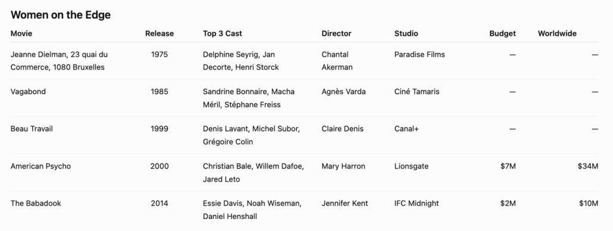Open The Babadook movie entry

[36, 203]
